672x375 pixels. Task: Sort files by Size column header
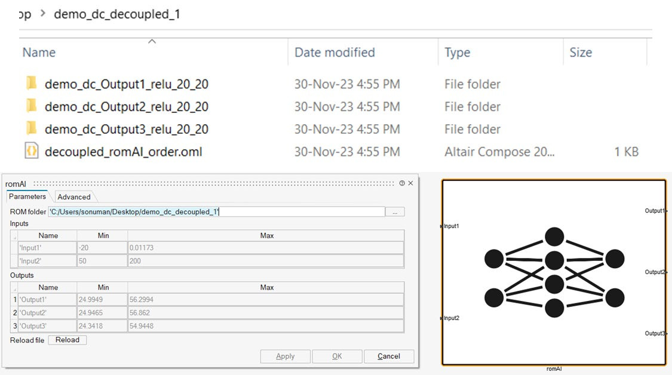click(x=580, y=53)
